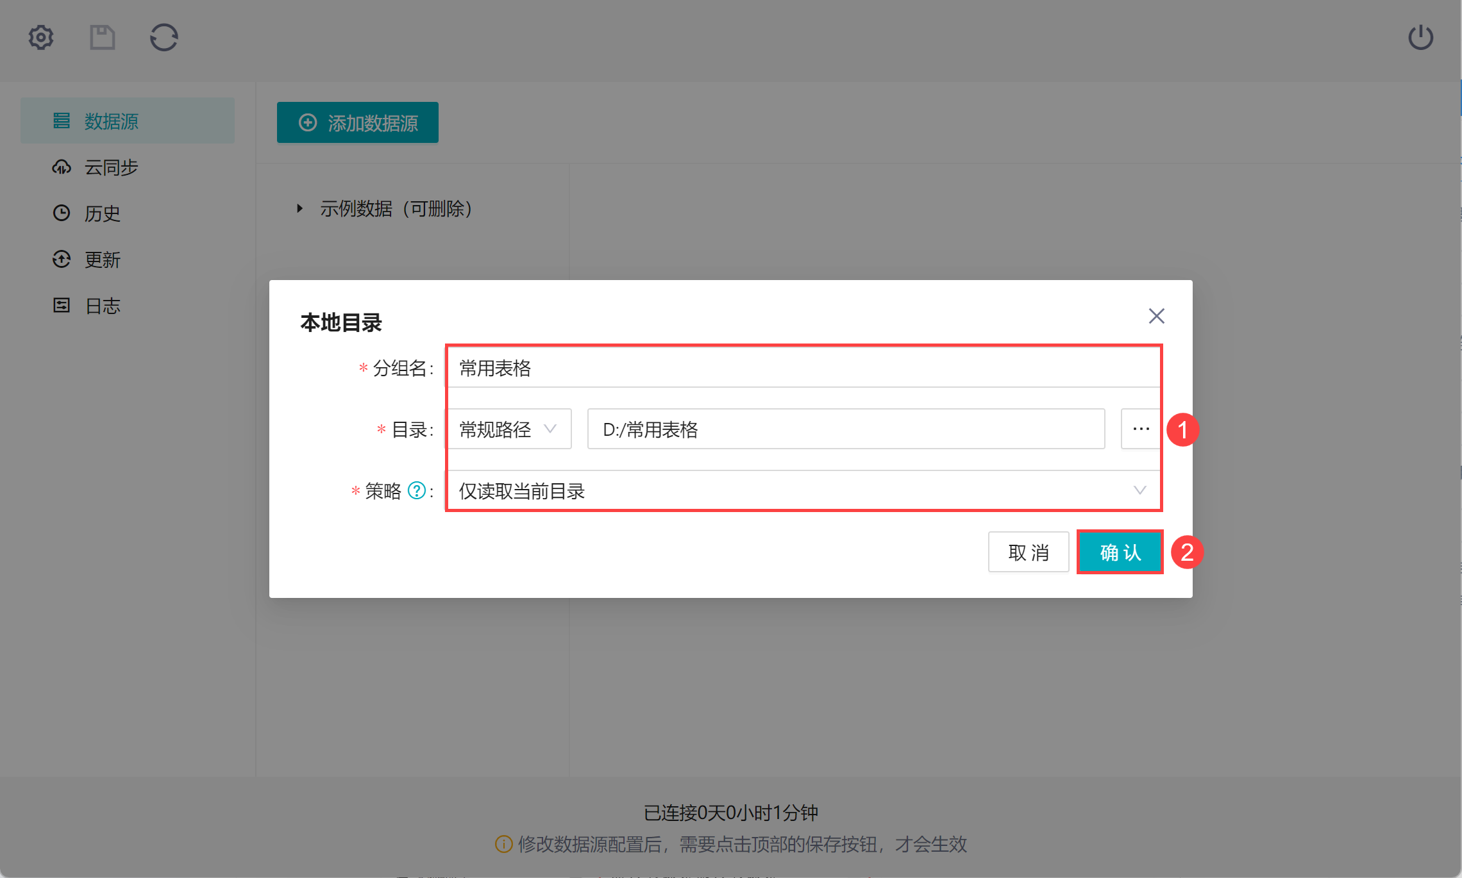Open the 常规路径 path type dropdown
Image resolution: width=1462 pixels, height=878 pixels.
pyautogui.click(x=508, y=429)
